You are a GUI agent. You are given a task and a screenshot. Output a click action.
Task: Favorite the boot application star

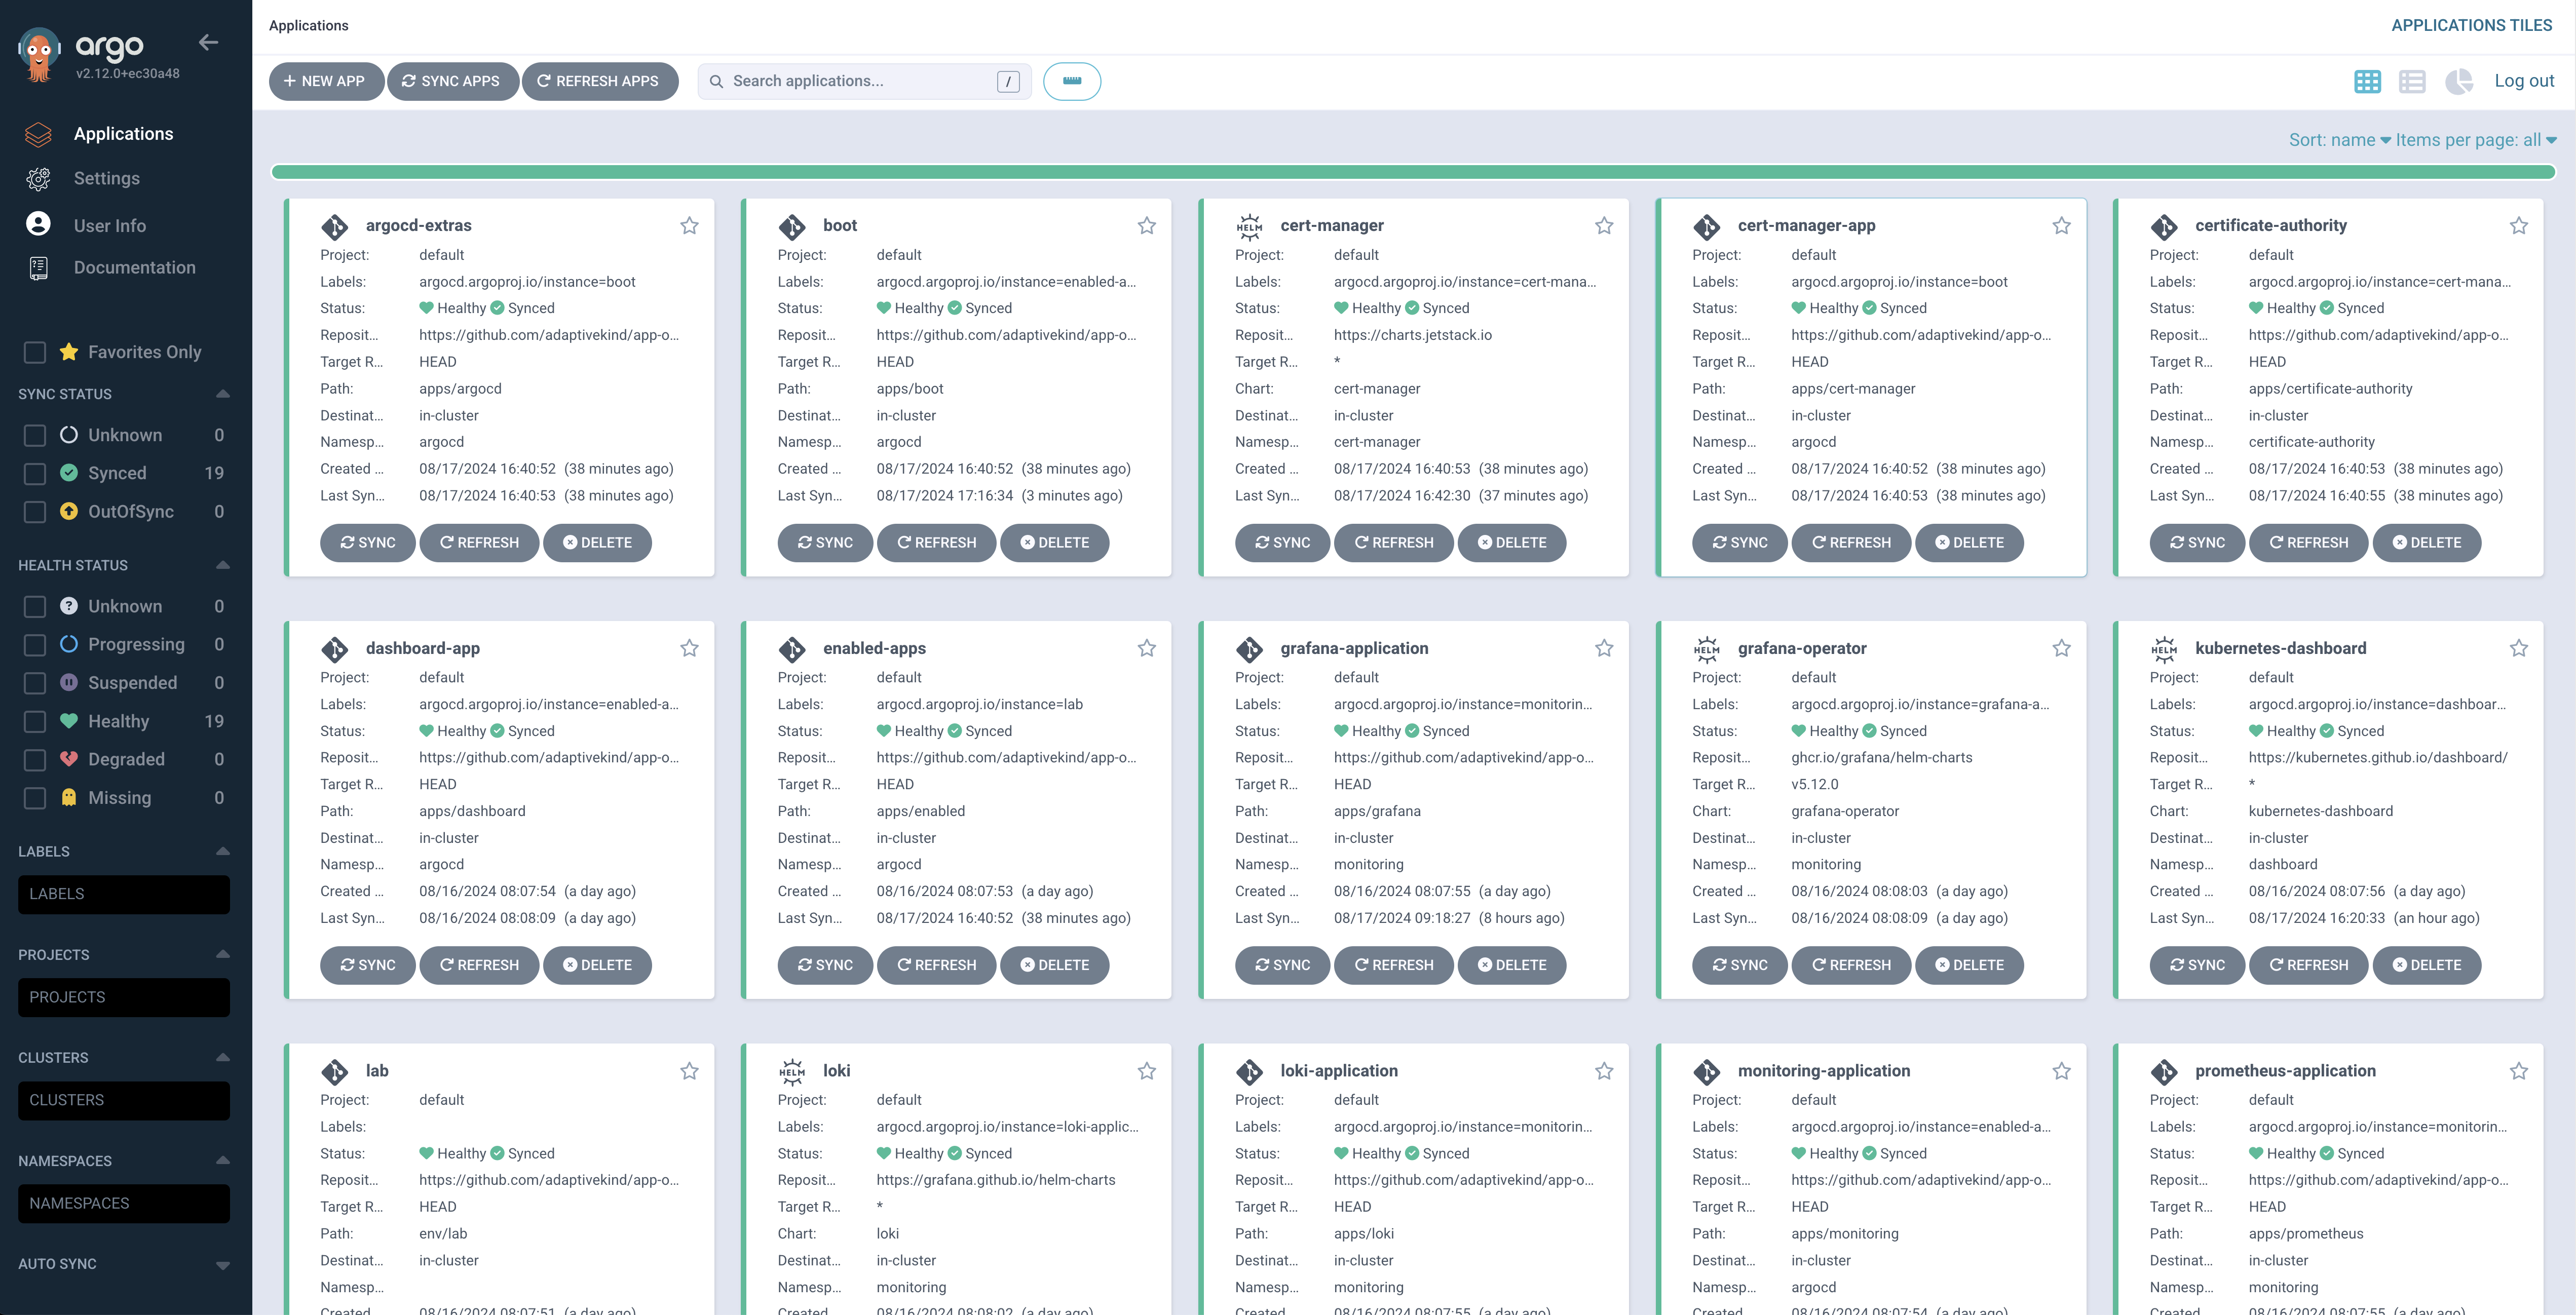tap(1147, 226)
